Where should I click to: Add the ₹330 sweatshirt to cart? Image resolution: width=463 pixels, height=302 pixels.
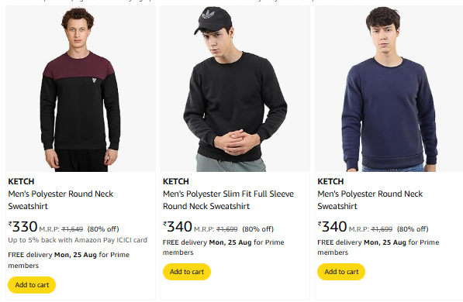[32, 285]
